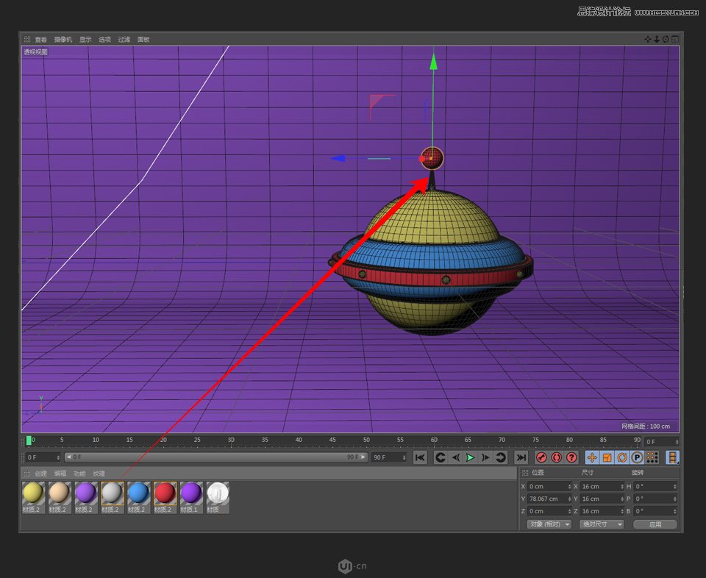
Task: Click the red keyframe selection icon
Action: [x=557, y=457]
